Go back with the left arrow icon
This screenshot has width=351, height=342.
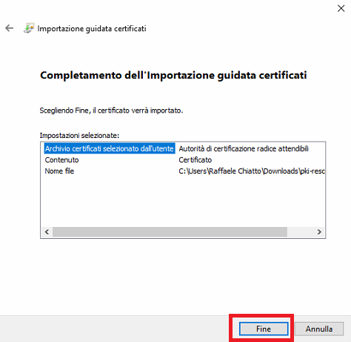10,28
